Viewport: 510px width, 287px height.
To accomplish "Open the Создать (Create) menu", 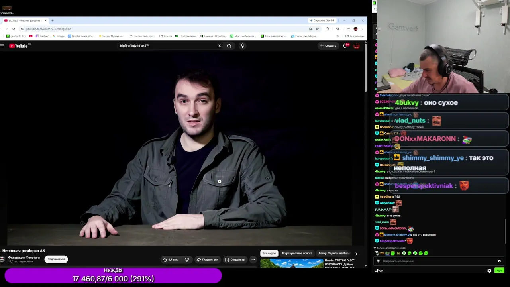I will 328,46.
